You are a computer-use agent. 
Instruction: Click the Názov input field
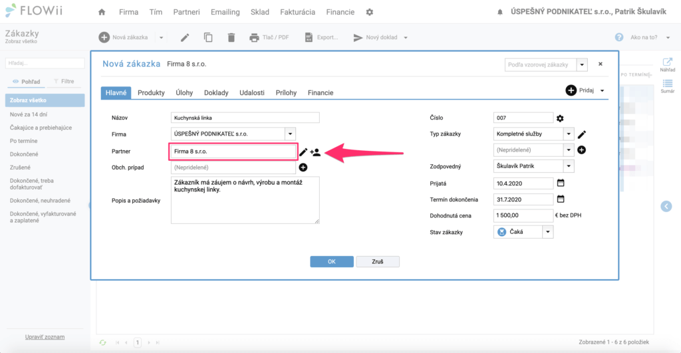[x=245, y=118]
